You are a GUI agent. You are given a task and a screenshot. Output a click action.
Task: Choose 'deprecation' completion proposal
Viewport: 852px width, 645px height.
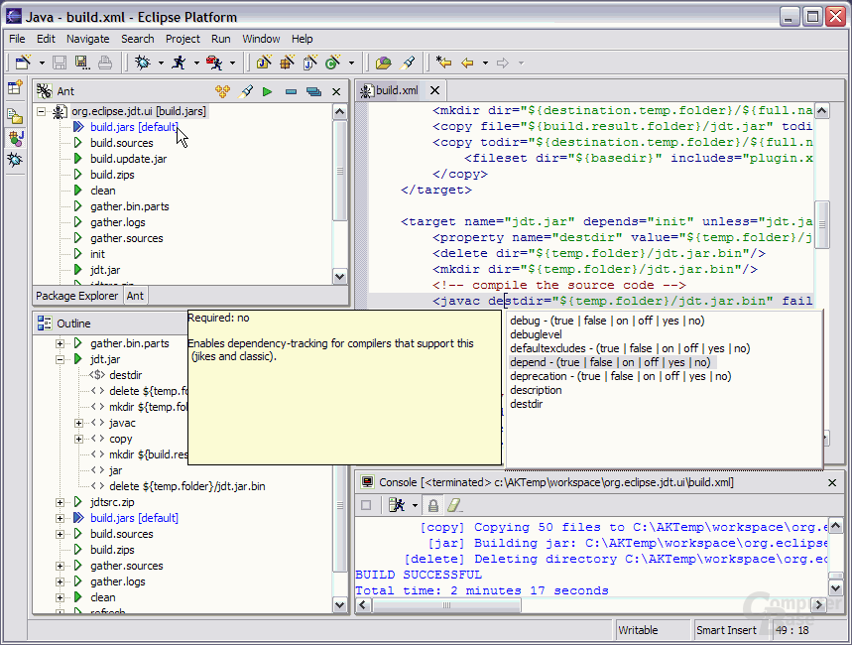[x=621, y=376]
